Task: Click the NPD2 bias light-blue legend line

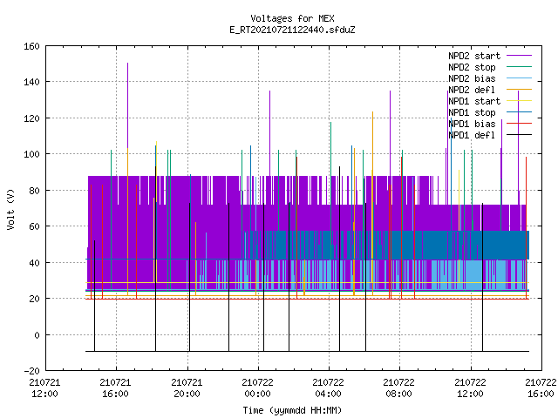Action: click(519, 78)
